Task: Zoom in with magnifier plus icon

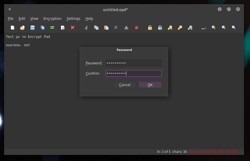Action: coord(214,28)
